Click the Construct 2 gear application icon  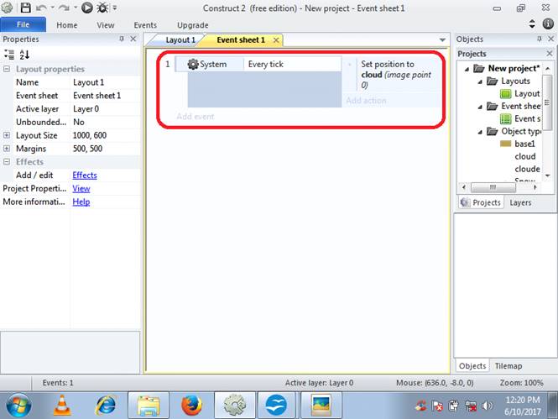coord(7,8)
